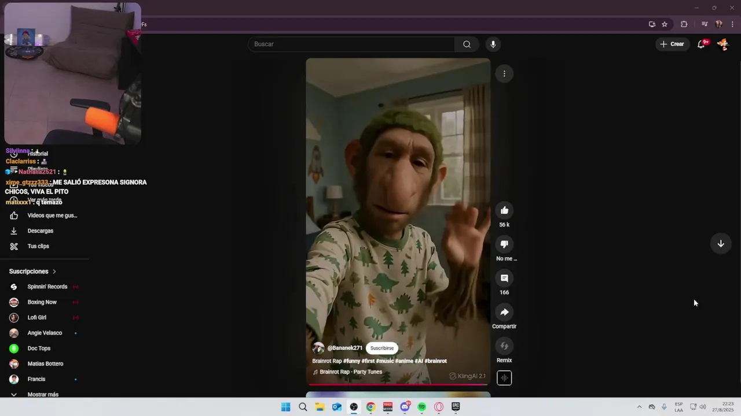Open Angie Velasco subscription channel

pos(44,333)
